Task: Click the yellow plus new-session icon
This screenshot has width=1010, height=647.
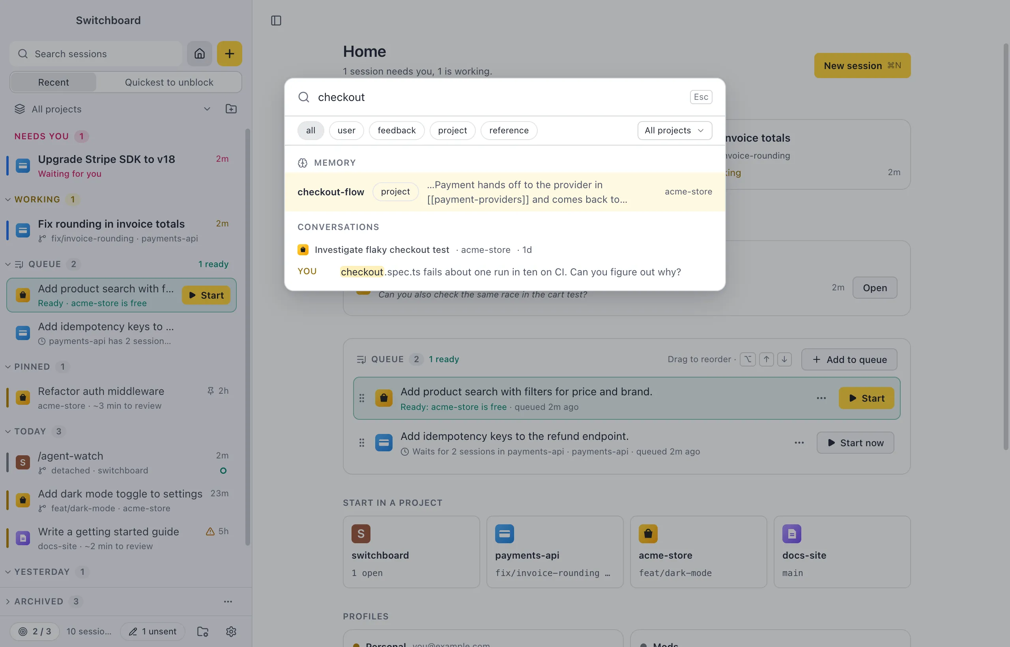Action: pos(229,53)
